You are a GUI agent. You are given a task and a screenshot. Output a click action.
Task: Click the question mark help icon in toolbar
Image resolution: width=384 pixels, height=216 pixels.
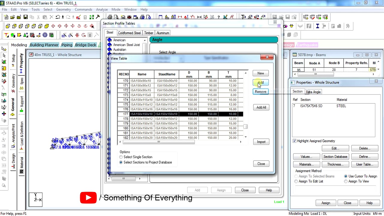coord(218,17)
